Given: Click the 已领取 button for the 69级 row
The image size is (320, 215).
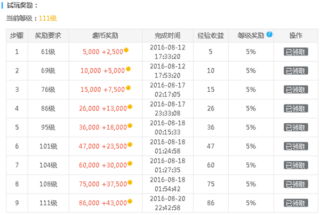Looking at the screenshot, I should pos(295,70).
